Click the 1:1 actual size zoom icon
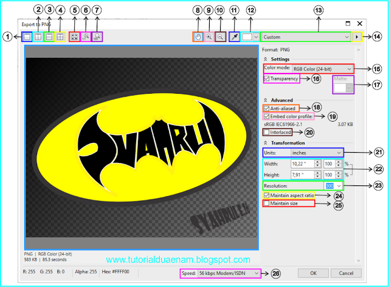 86,37
